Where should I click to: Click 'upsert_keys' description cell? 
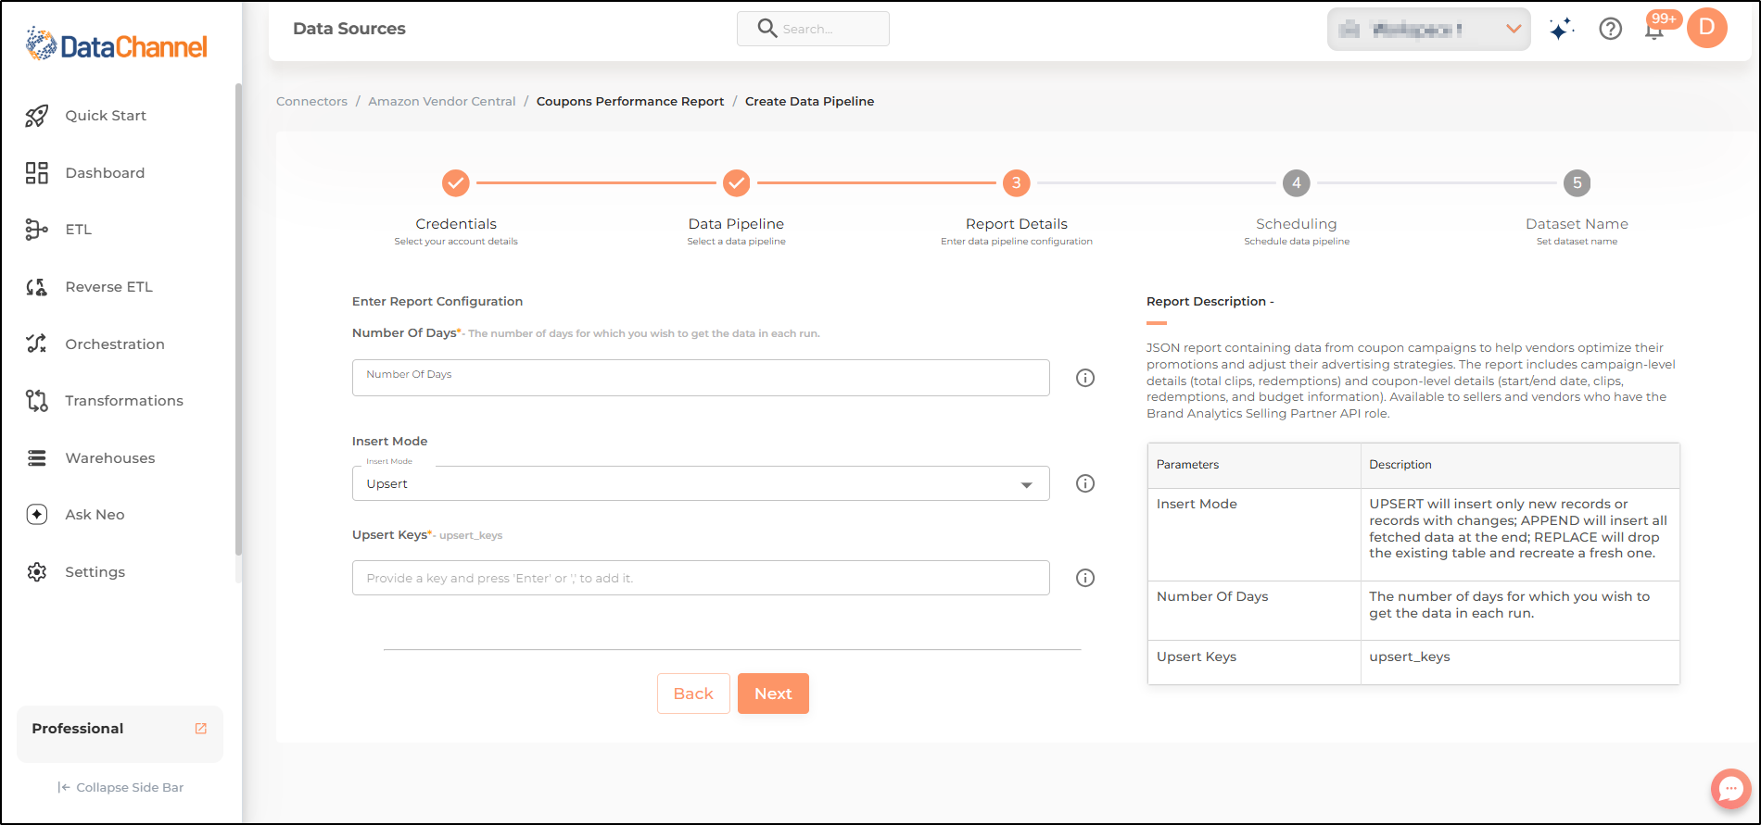point(1520,662)
